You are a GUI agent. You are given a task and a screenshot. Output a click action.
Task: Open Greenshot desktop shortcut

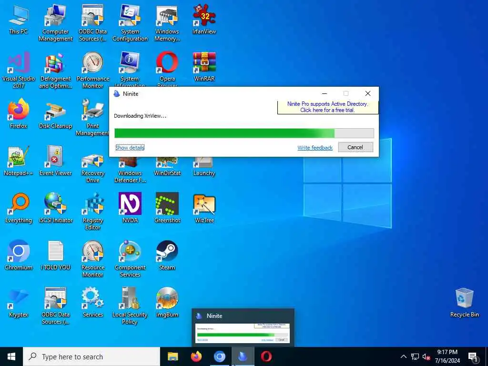(x=167, y=208)
